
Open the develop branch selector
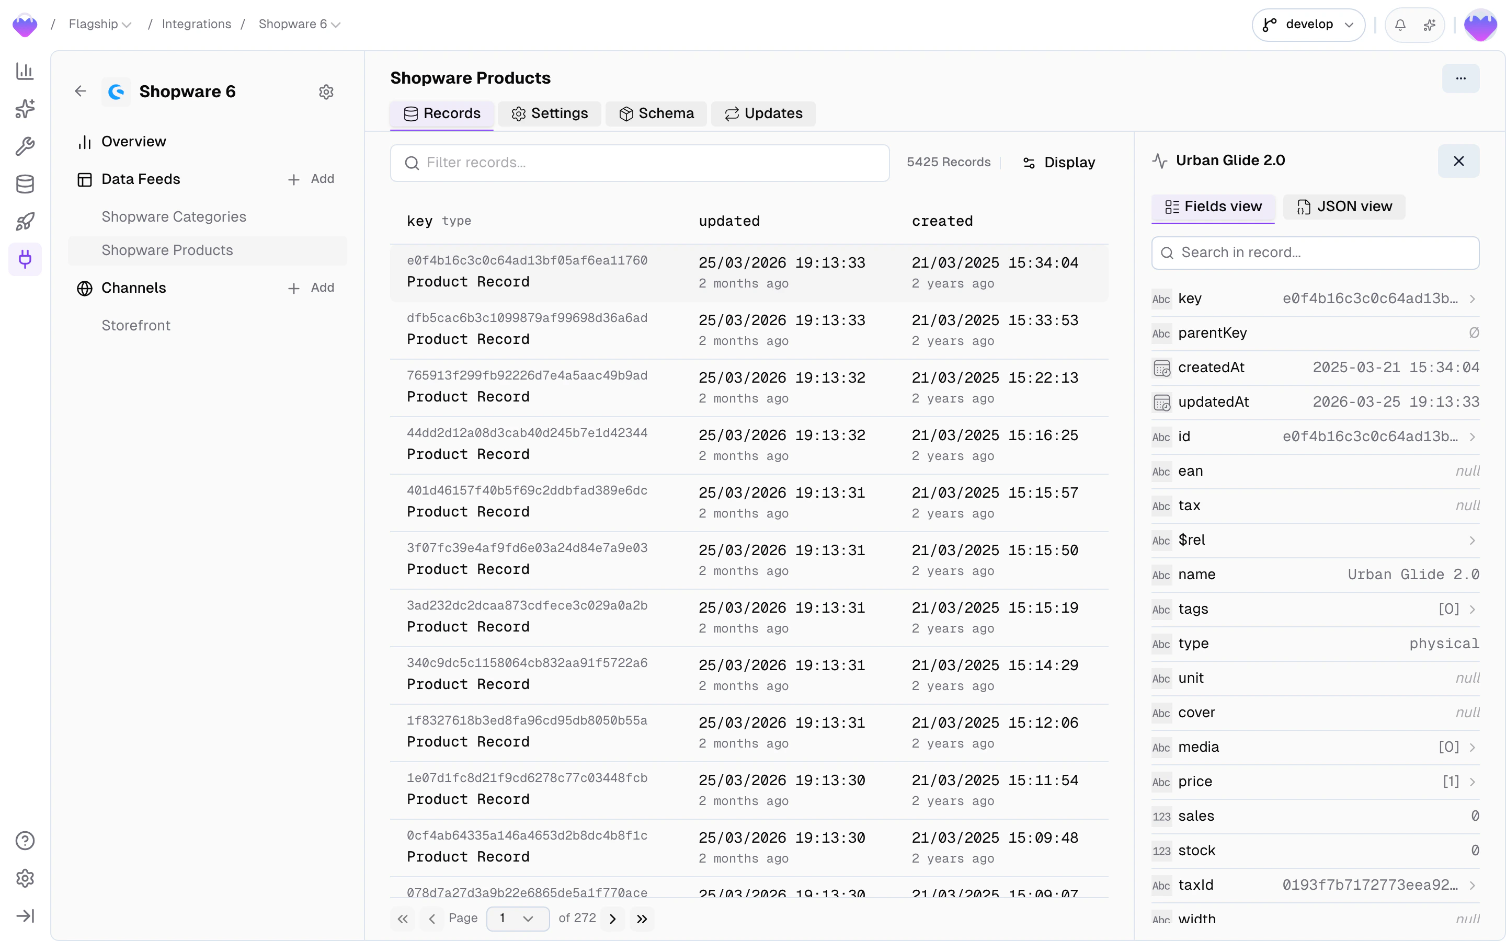point(1308,25)
